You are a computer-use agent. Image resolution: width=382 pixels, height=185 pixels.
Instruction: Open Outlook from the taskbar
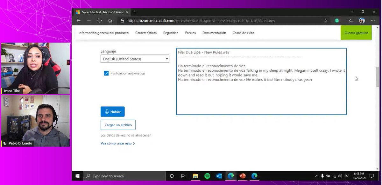pyautogui.click(x=219, y=176)
